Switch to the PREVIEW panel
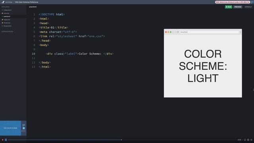This screenshot has width=254, height=143. [238, 7]
